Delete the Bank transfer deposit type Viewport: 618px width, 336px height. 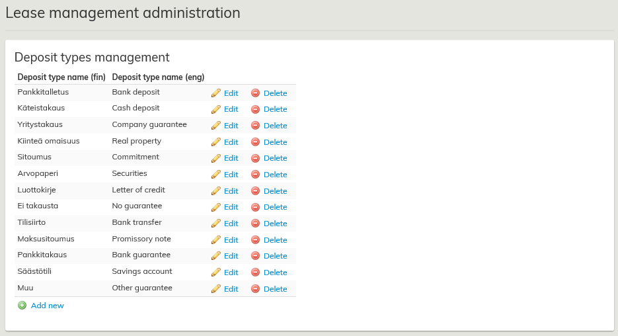[x=275, y=224]
